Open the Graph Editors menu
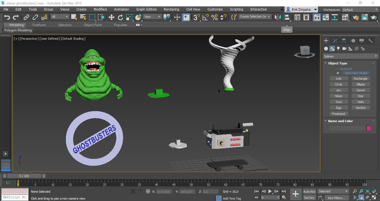The height and width of the screenshot is (201, 380). 147,9
